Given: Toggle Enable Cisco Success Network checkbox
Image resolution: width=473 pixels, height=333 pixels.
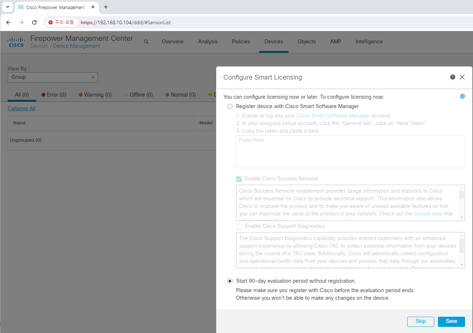Looking at the screenshot, I should 239,179.
